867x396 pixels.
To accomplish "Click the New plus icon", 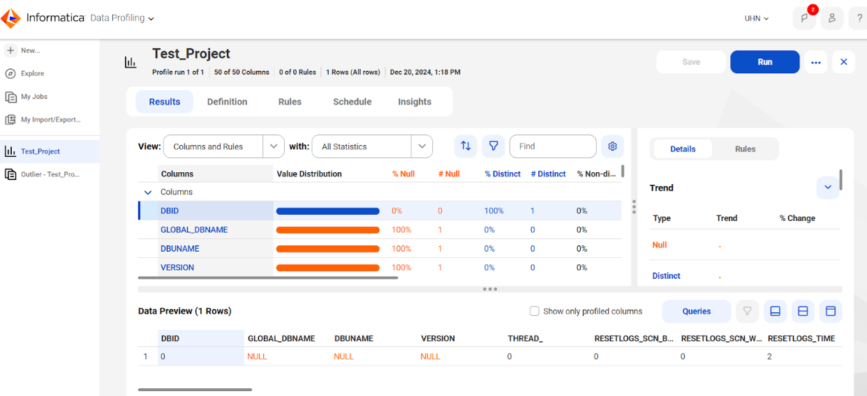I will pos(10,50).
